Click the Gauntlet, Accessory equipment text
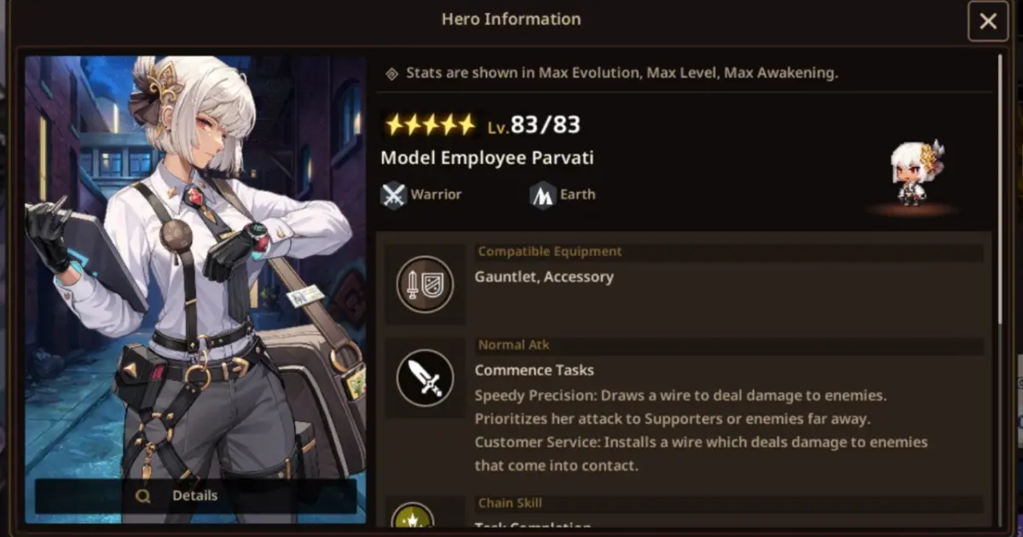The image size is (1023, 537). click(544, 277)
